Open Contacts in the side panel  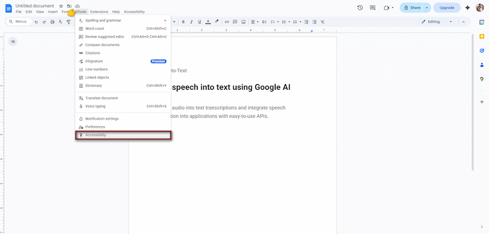[482, 65]
